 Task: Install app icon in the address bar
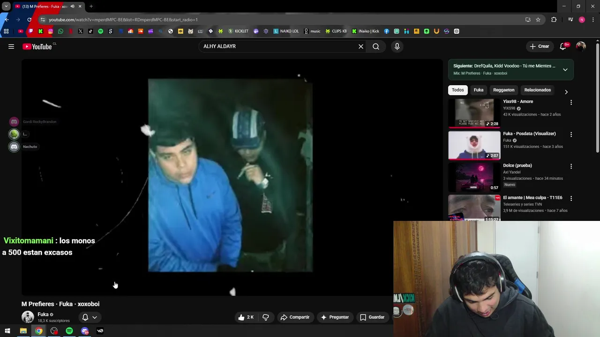tap(528, 20)
